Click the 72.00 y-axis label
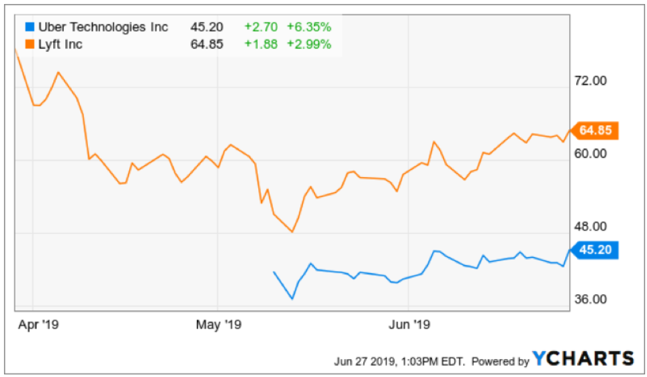The image size is (647, 377). coord(591,81)
